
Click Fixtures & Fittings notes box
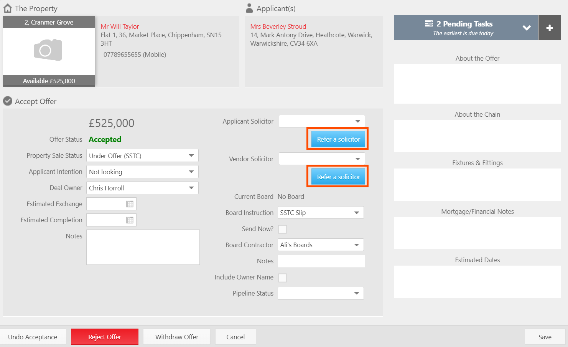pyautogui.click(x=477, y=185)
